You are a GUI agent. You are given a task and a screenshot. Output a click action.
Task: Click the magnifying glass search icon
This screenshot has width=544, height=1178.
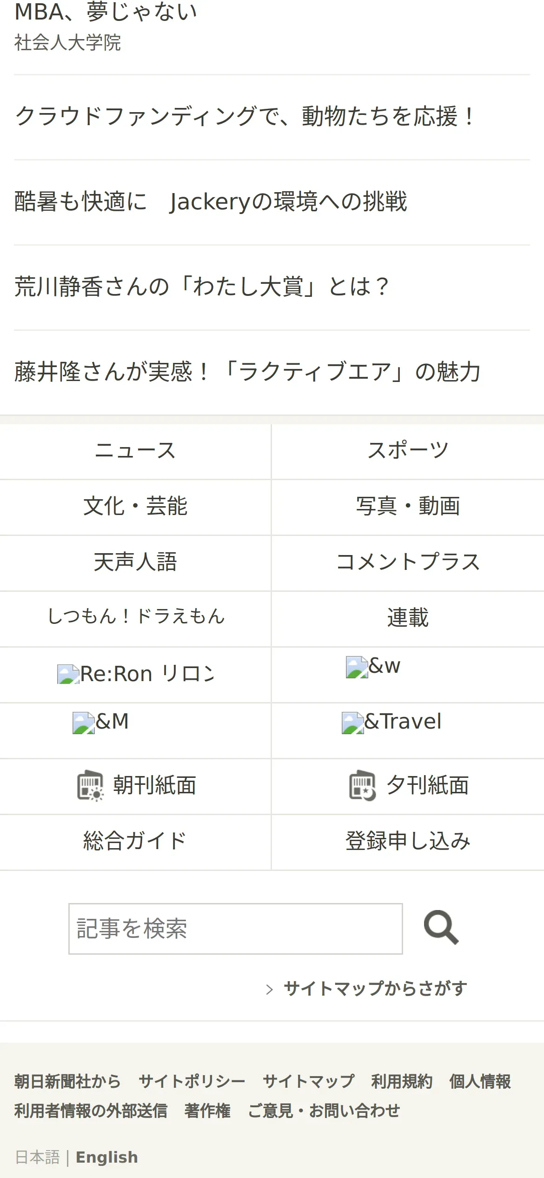(x=441, y=928)
